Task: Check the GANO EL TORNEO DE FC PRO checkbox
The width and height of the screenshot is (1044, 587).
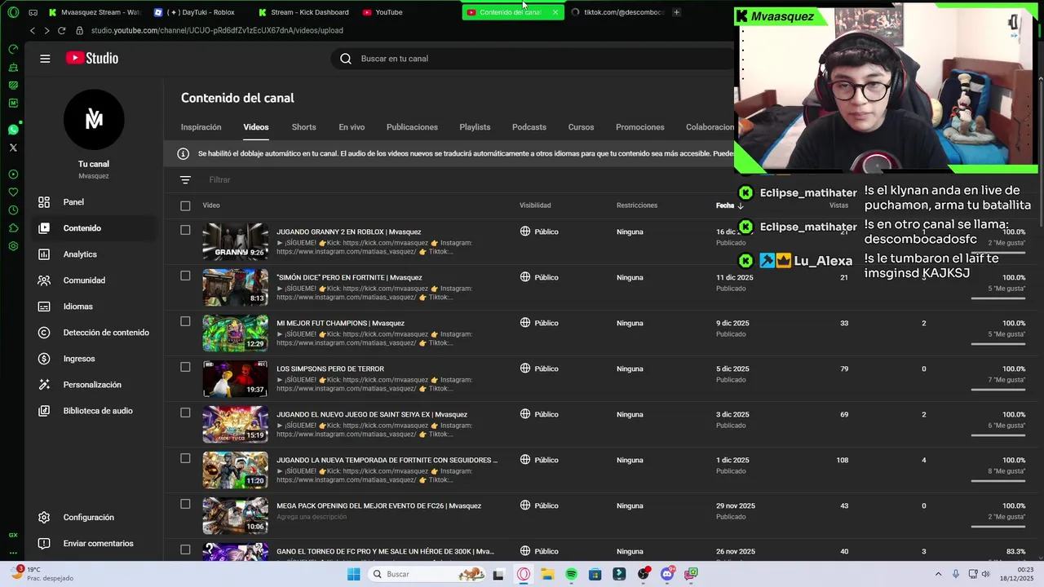Action: pos(185,550)
